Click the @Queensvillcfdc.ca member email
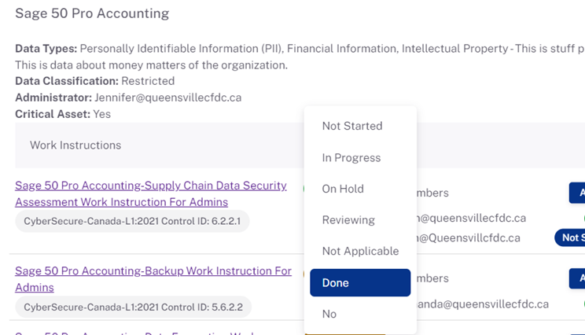The height and width of the screenshot is (335, 585). click(x=468, y=238)
